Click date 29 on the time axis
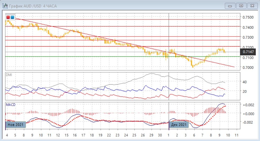Image resolution: width=260 pixels, height=141 pixels. click(151, 135)
